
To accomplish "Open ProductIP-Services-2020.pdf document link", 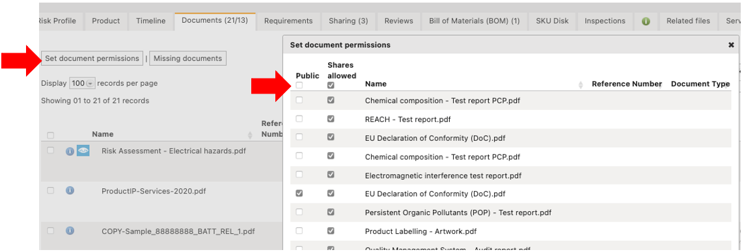I will tap(154, 191).
